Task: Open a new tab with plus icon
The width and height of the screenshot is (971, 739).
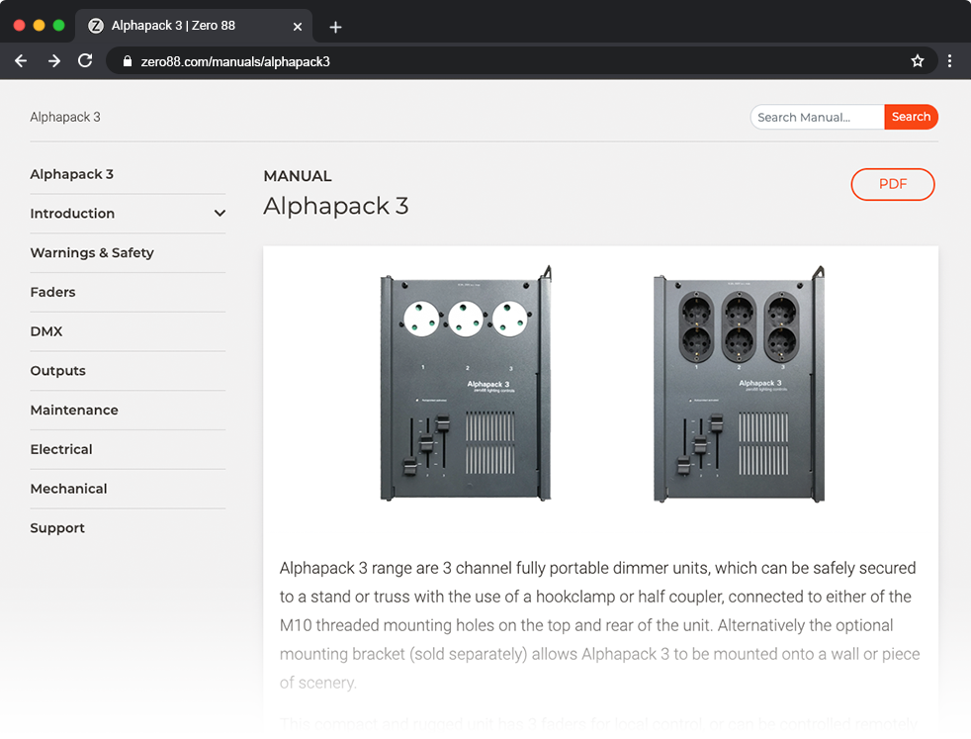Action: click(335, 27)
